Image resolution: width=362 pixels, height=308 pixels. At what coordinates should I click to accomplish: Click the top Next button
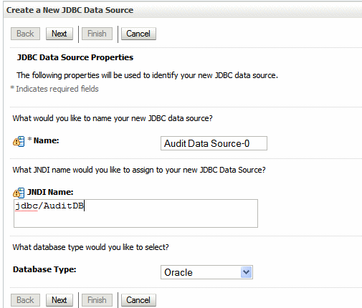coord(59,34)
